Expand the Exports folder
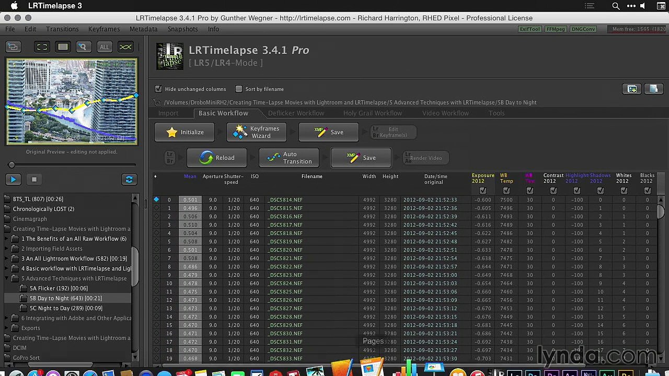This screenshot has height=376, width=669. (x=7, y=328)
